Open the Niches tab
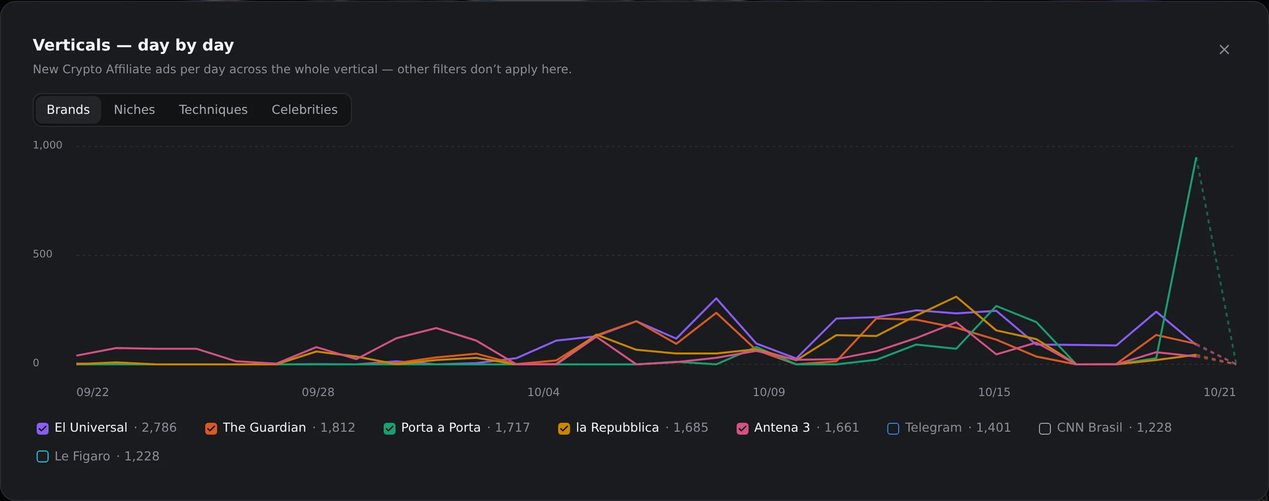Viewport: 1269px width, 501px height. [134, 109]
